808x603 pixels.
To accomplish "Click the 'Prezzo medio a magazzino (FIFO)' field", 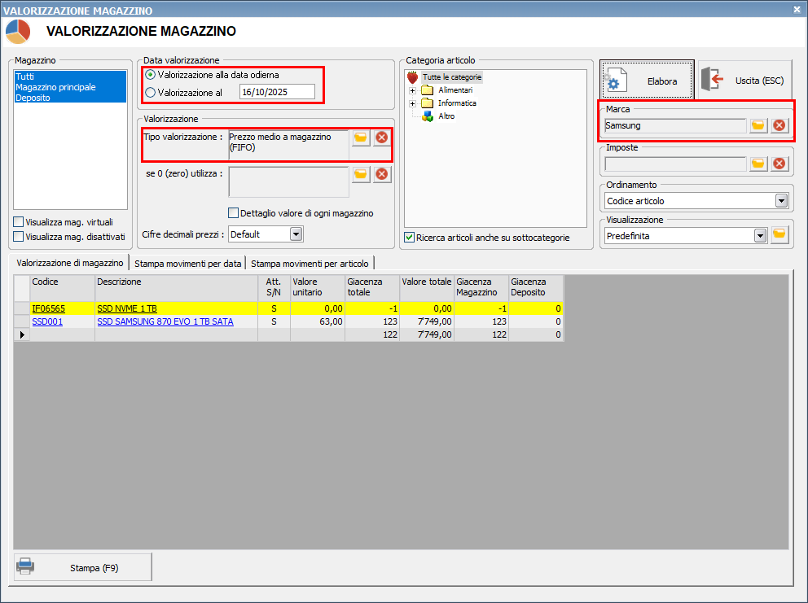I will click(288, 145).
